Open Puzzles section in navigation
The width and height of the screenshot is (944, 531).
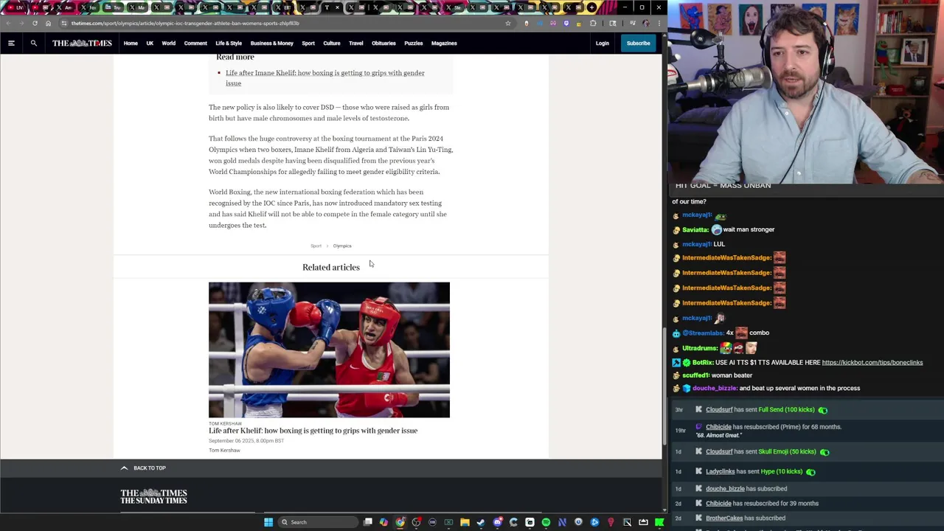pyautogui.click(x=414, y=44)
